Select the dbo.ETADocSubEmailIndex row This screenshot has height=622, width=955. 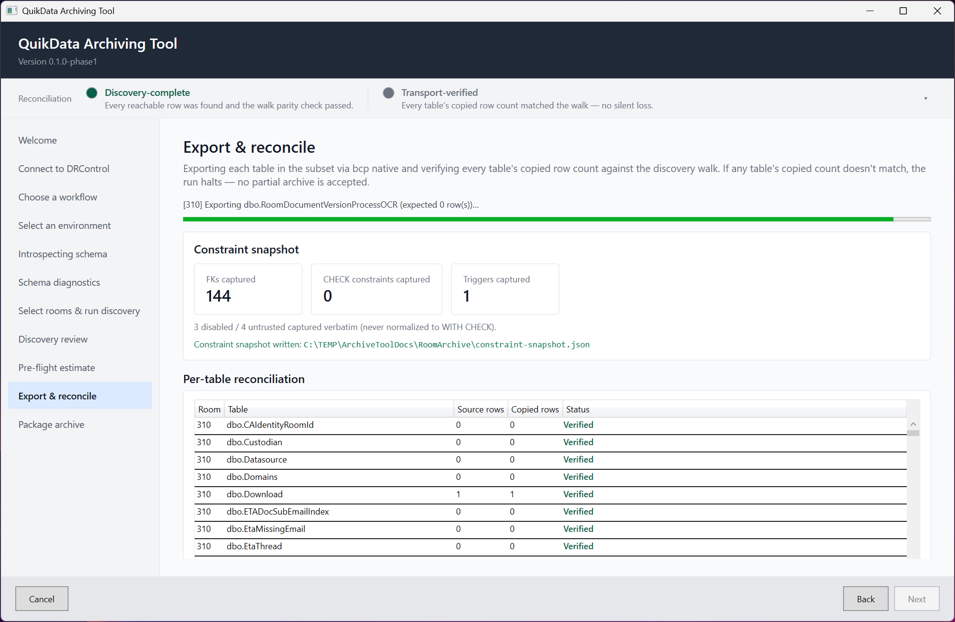pyautogui.click(x=550, y=512)
